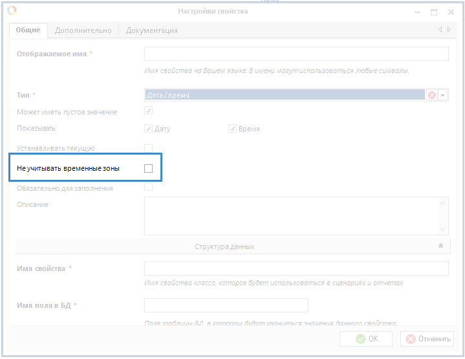The width and height of the screenshot is (465, 359).
Task: Open the Тип dropdown list
Action: (x=443, y=95)
